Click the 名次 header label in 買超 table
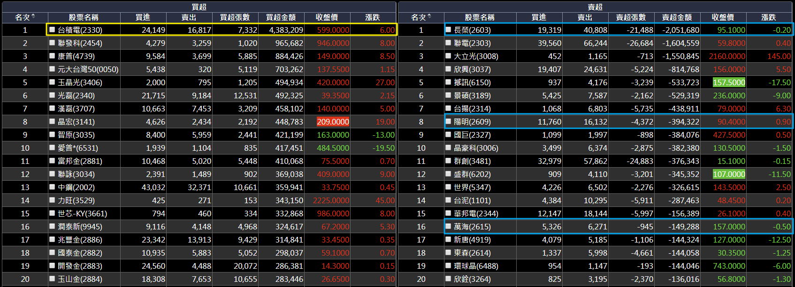 (x=23, y=17)
